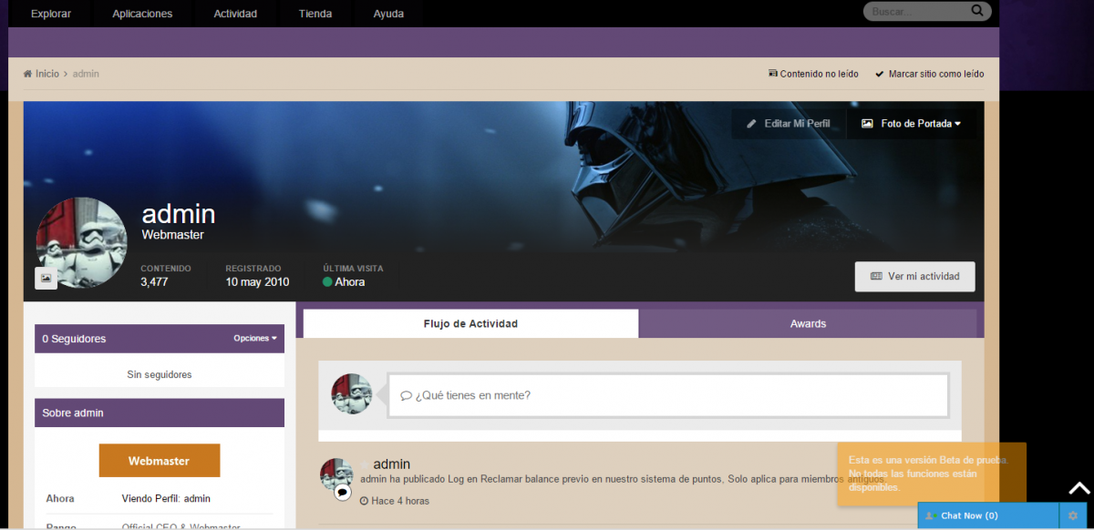Click the admin author name in activity feed
Viewport: 1094px width, 530px height.
[392, 464]
